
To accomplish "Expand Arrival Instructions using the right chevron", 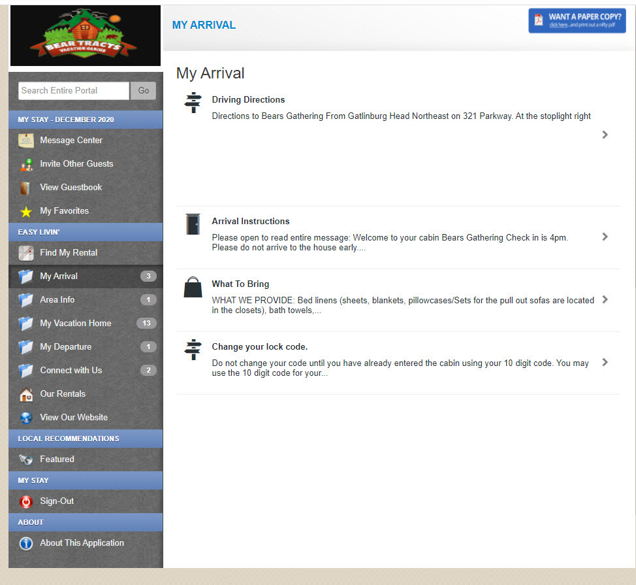I will click(x=605, y=237).
